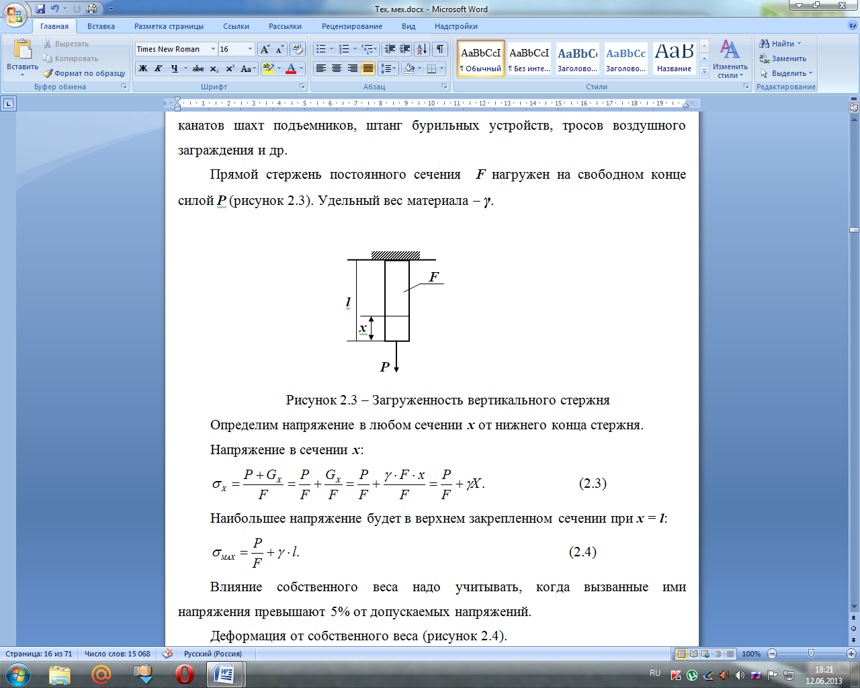Open the Ссылки tab
The height and width of the screenshot is (688, 860).
click(236, 26)
